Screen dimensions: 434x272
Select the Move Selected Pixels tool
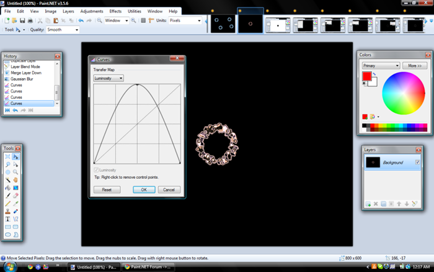15,156
